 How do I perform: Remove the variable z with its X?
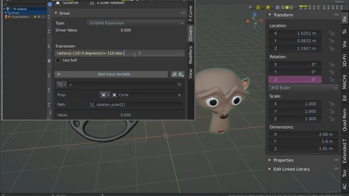pos(179,85)
